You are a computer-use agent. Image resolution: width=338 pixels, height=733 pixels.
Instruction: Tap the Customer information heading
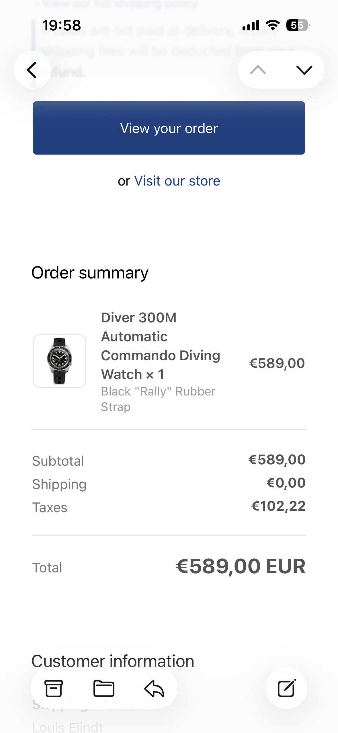113,661
